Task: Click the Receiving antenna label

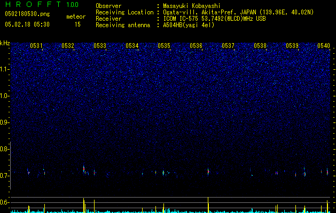Action: click(123, 25)
